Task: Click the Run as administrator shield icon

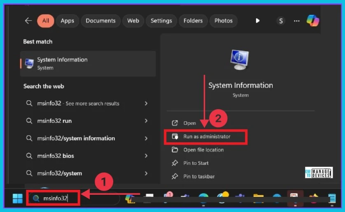Action: [x=175, y=136]
